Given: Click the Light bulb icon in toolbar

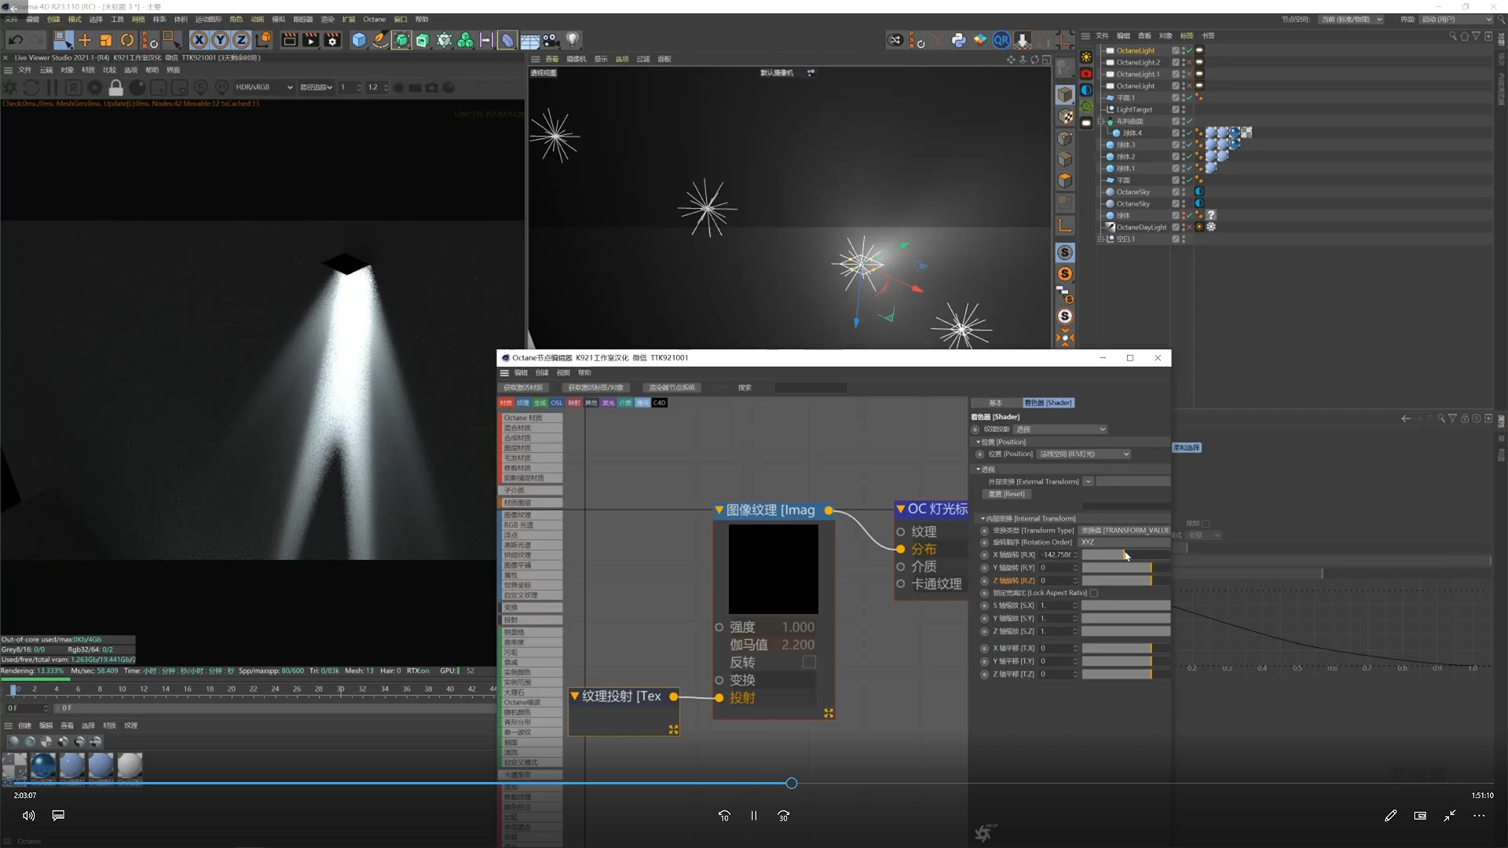Looking at the screenshot, I should [573, 40].
